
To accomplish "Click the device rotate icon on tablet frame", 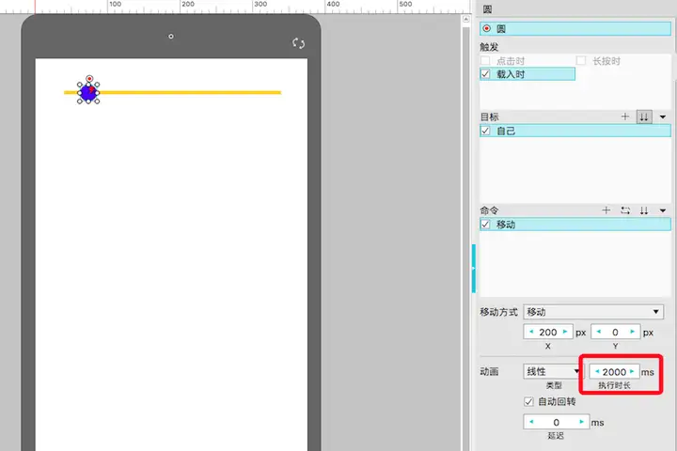I will click(x=298, y=43).
